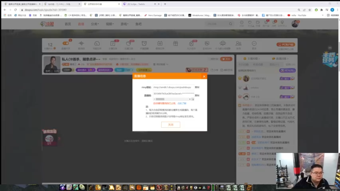Image resolution: width=340 pixels, height=191 pixels.
Task: Collapse the floating 主播任务 widget with minus
Action: click(x=330, y=48)
